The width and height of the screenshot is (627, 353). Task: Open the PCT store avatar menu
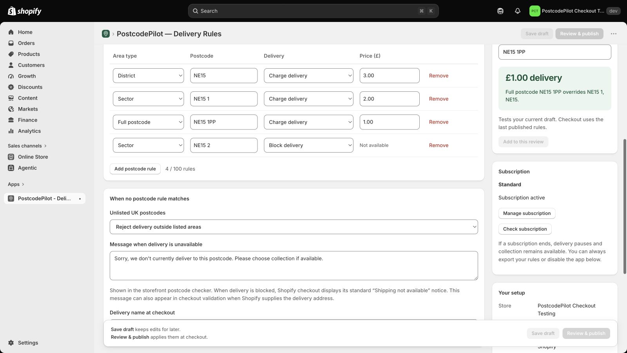(535, 11)
